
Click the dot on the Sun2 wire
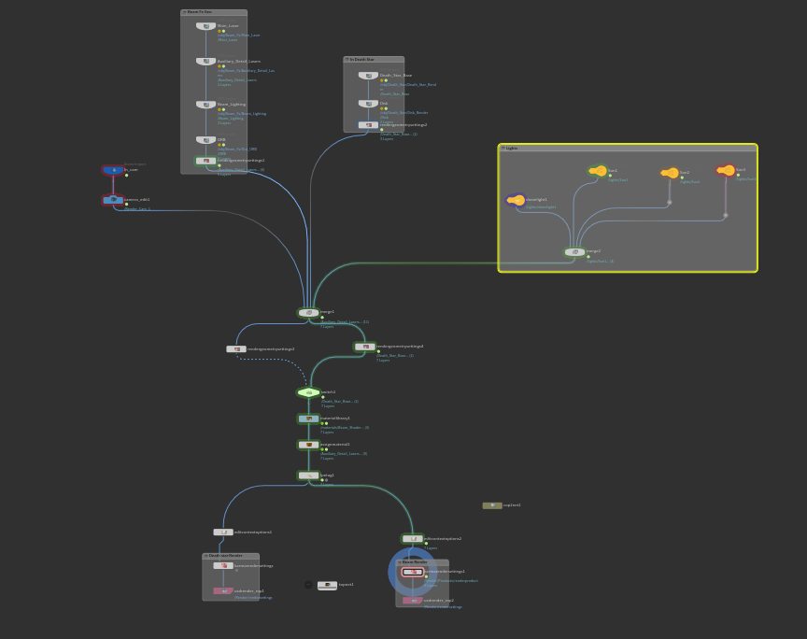tap(670, 202)
